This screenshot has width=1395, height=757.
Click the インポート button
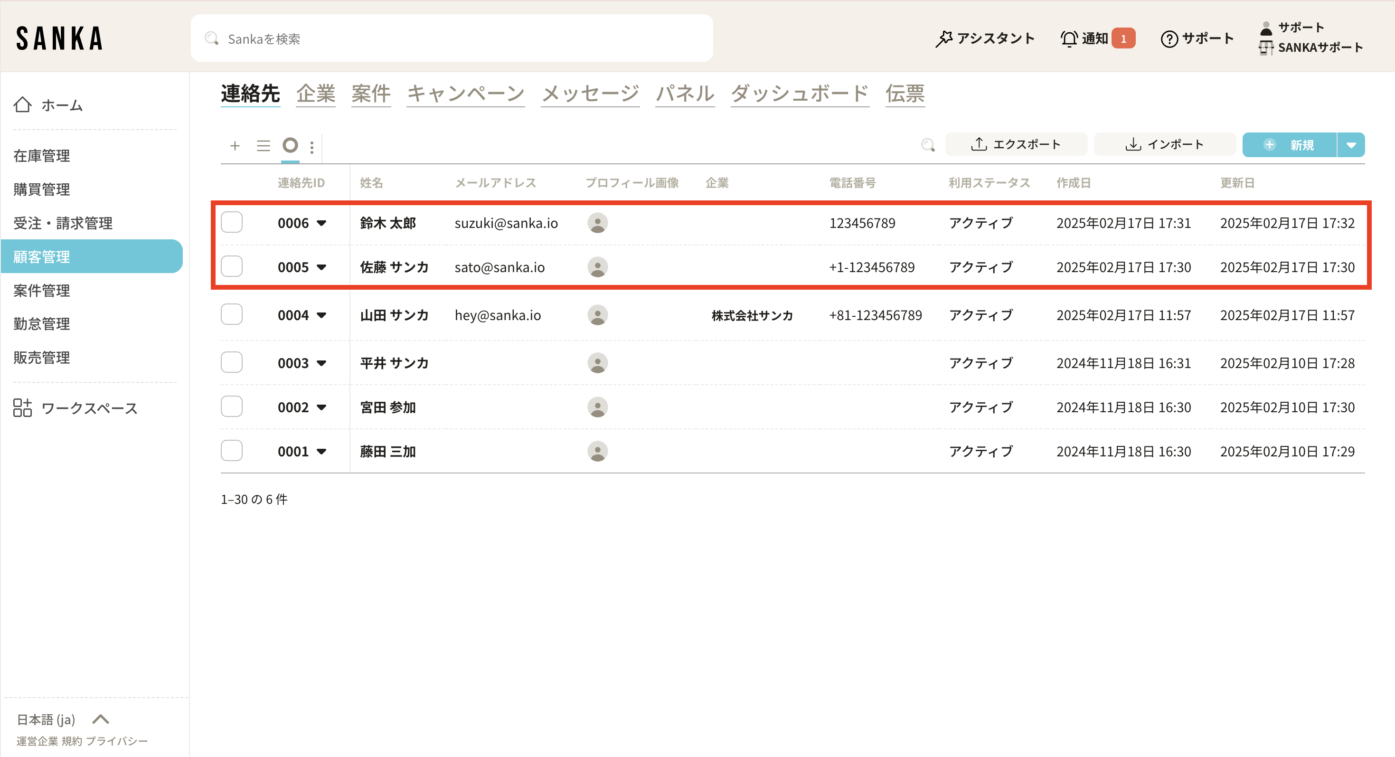1164,144
